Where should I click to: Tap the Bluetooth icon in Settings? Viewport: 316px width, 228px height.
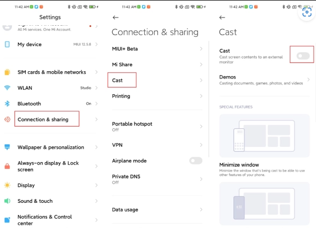coord(7,104)
